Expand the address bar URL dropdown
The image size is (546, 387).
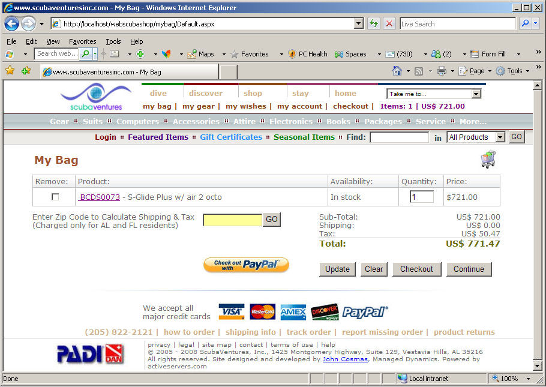pos(359,23)
